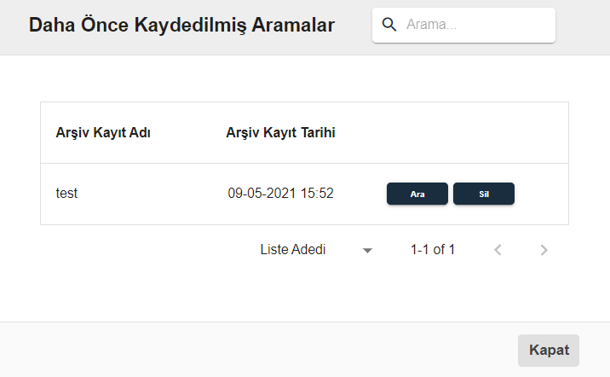Select the saved search named test
This screenshot has width=610, height=377.
[x=66, y=193]
